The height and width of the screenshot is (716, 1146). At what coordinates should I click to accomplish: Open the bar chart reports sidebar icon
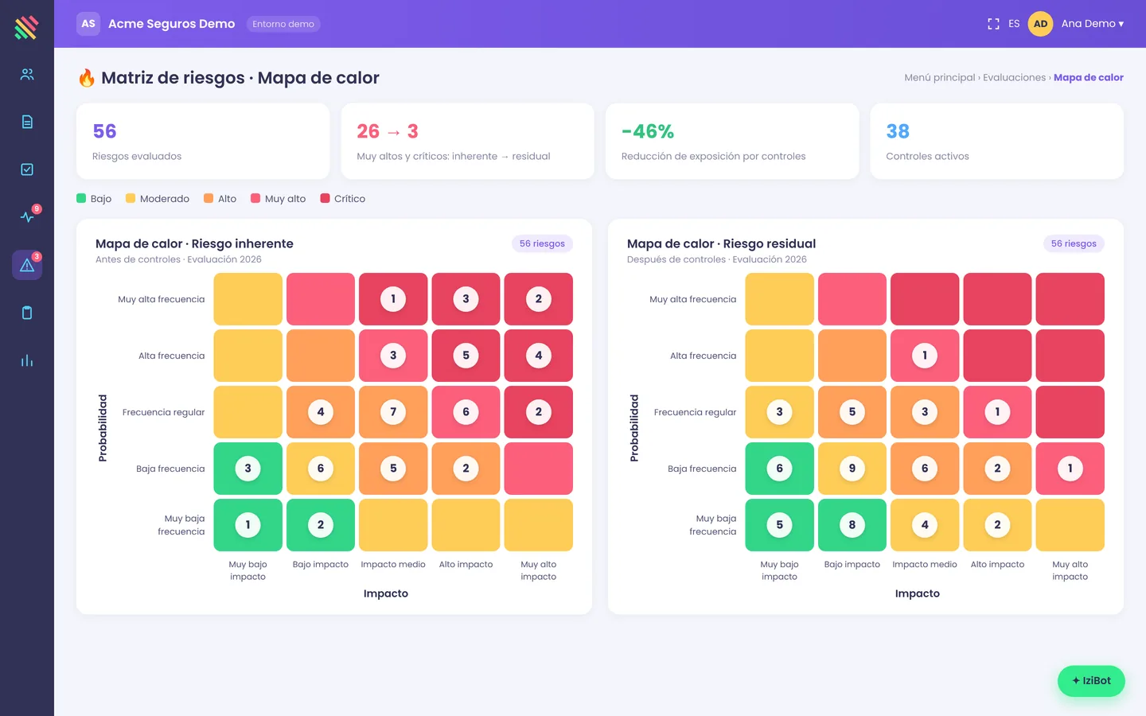[27, 360]
